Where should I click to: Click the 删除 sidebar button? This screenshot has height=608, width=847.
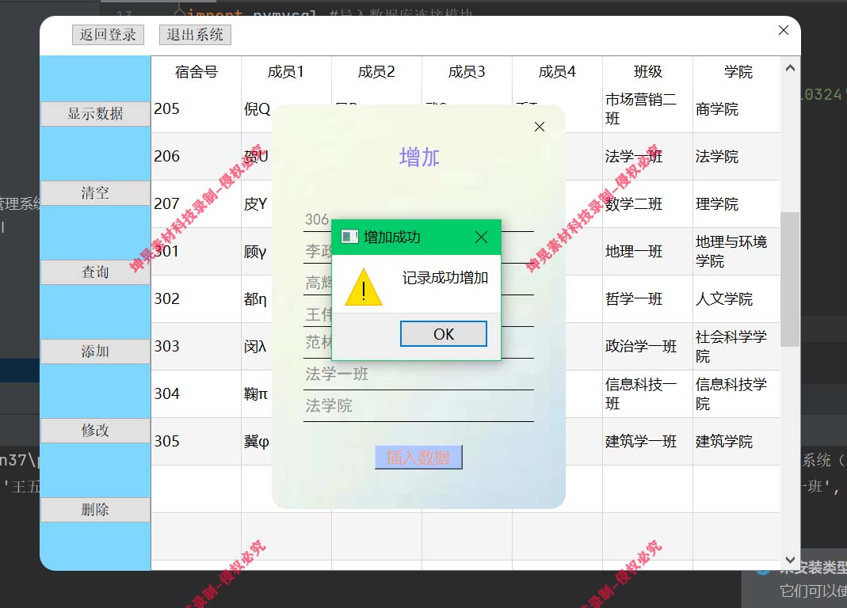[x=95, y=510]
